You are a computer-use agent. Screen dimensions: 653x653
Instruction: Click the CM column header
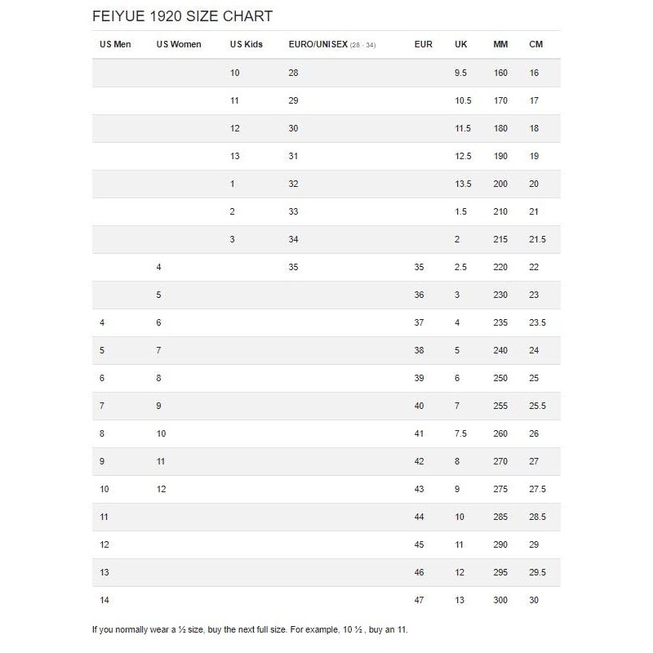click(x=536, y=44)
